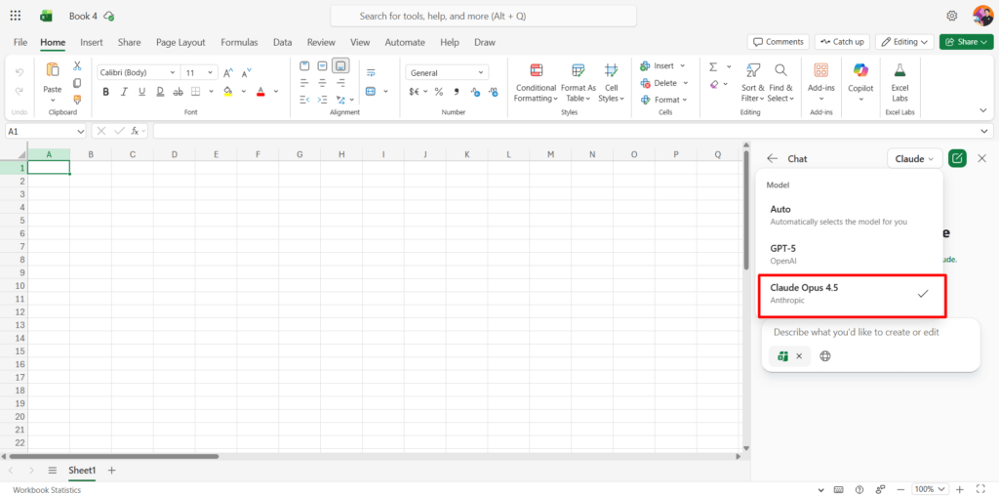Click the Conditional Formatting icon

536,71
